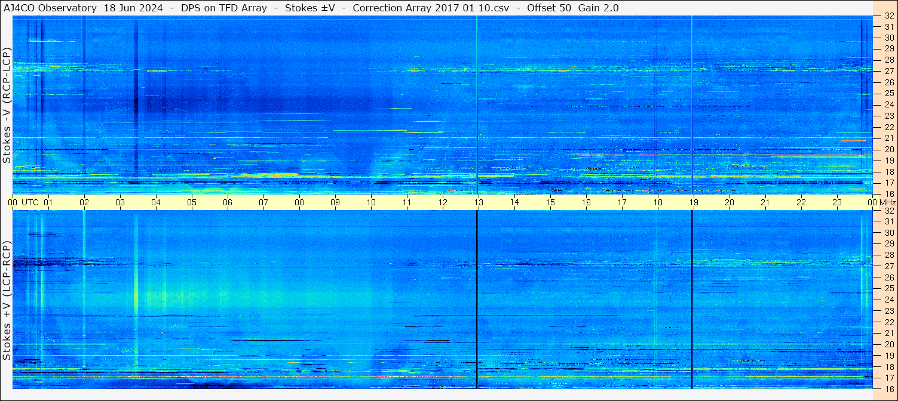Click "Stokes ±V" in the header line
Viewport: 898px width, 401px height.
point(309,8)
